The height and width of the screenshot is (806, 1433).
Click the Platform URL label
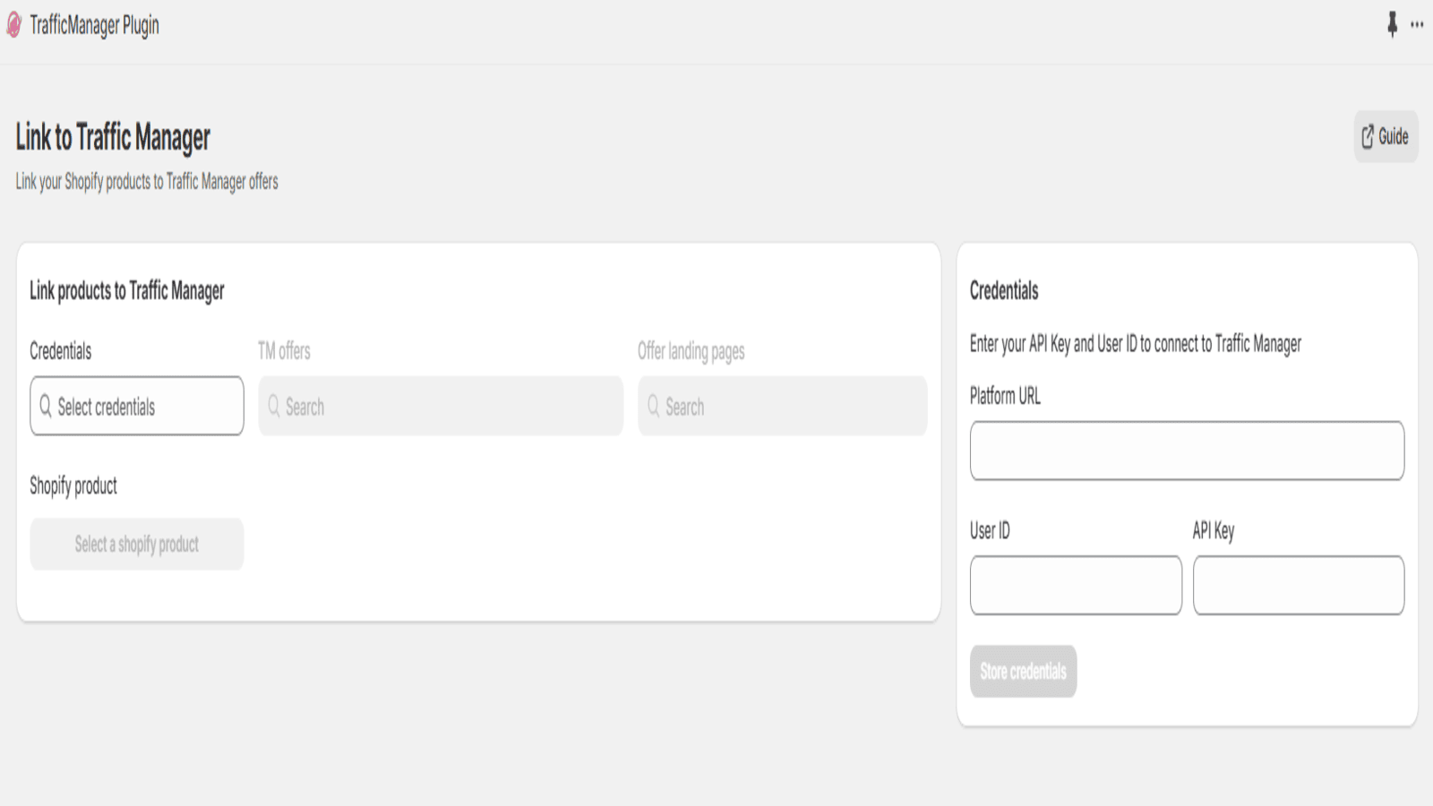tap(1005, 396)
